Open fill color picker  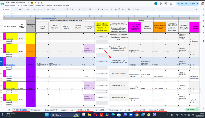pyautogui.click(x=86, y=9)
